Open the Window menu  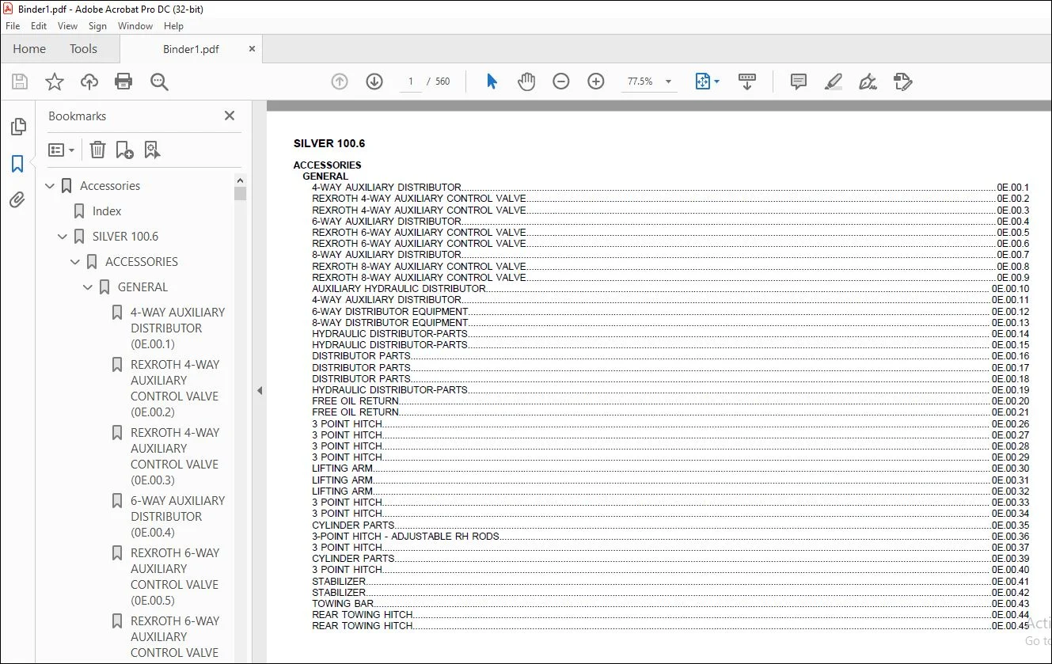click(x=135, y=26)
